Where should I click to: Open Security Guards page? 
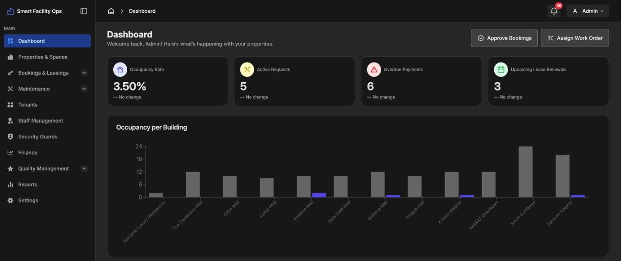(48, 136)
